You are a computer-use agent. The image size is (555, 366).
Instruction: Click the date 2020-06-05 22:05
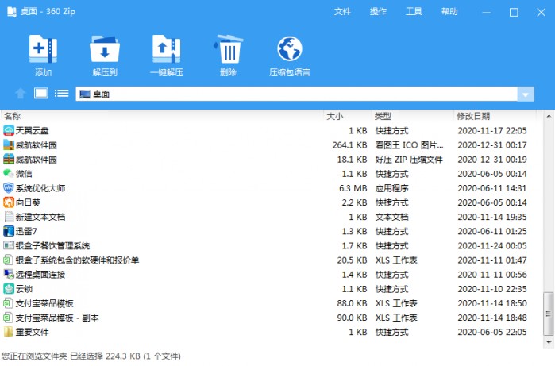coord(492,332)
